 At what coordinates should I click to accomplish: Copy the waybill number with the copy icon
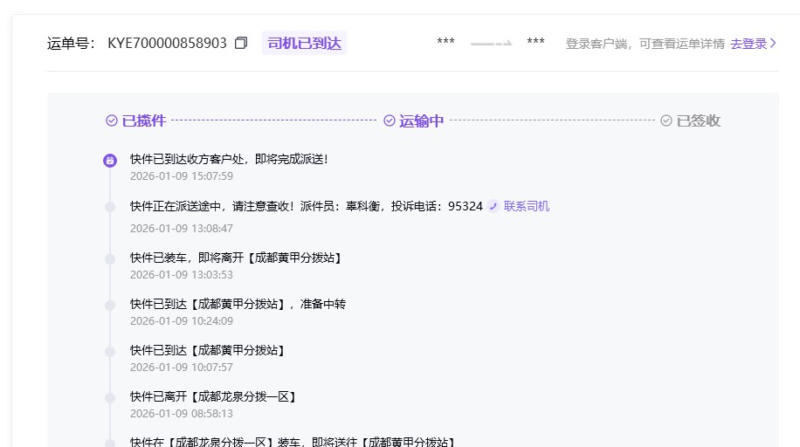[241, 43]
